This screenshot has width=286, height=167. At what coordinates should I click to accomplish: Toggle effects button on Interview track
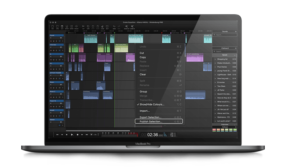(x=60, y=50)
